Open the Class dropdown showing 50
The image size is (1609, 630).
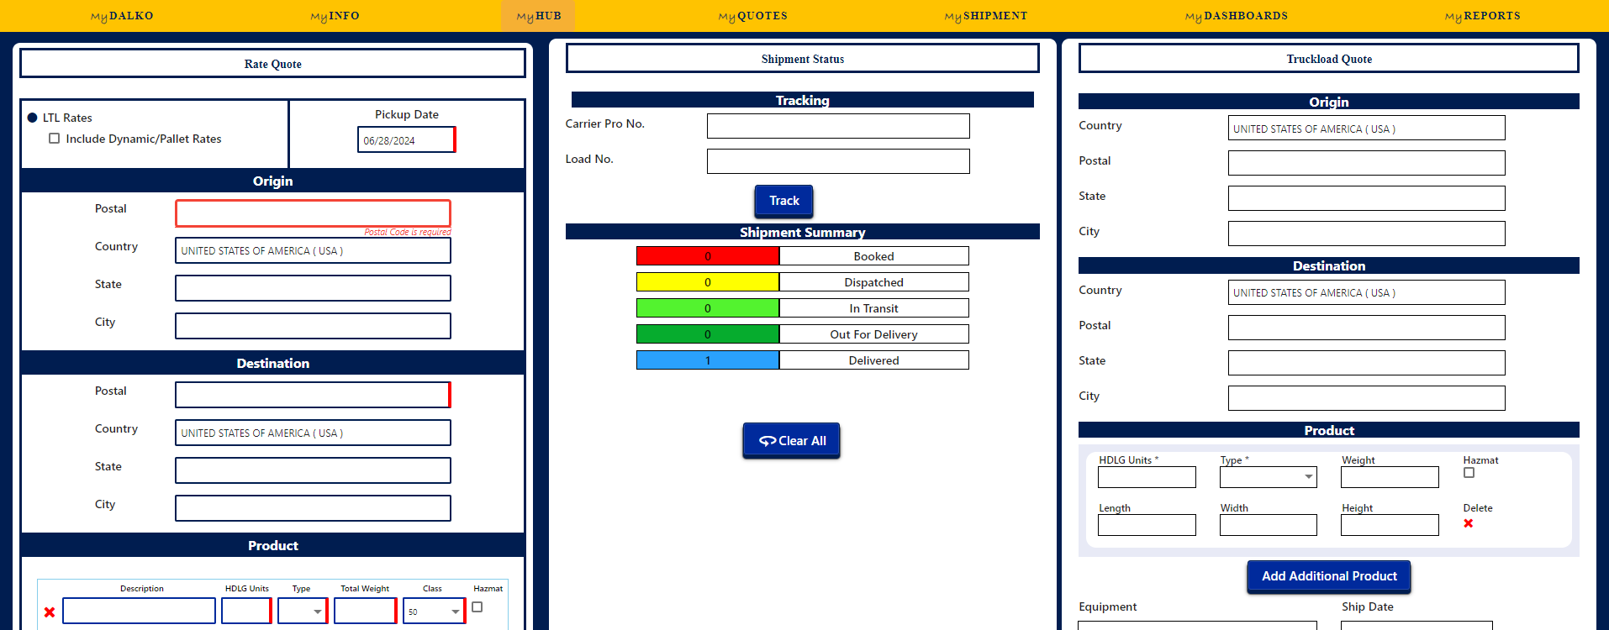(x=434, y=611)
